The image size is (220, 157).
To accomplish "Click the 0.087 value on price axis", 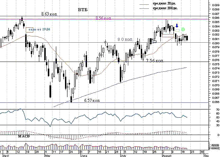I will pyautogui.click(x=216, y=14).
